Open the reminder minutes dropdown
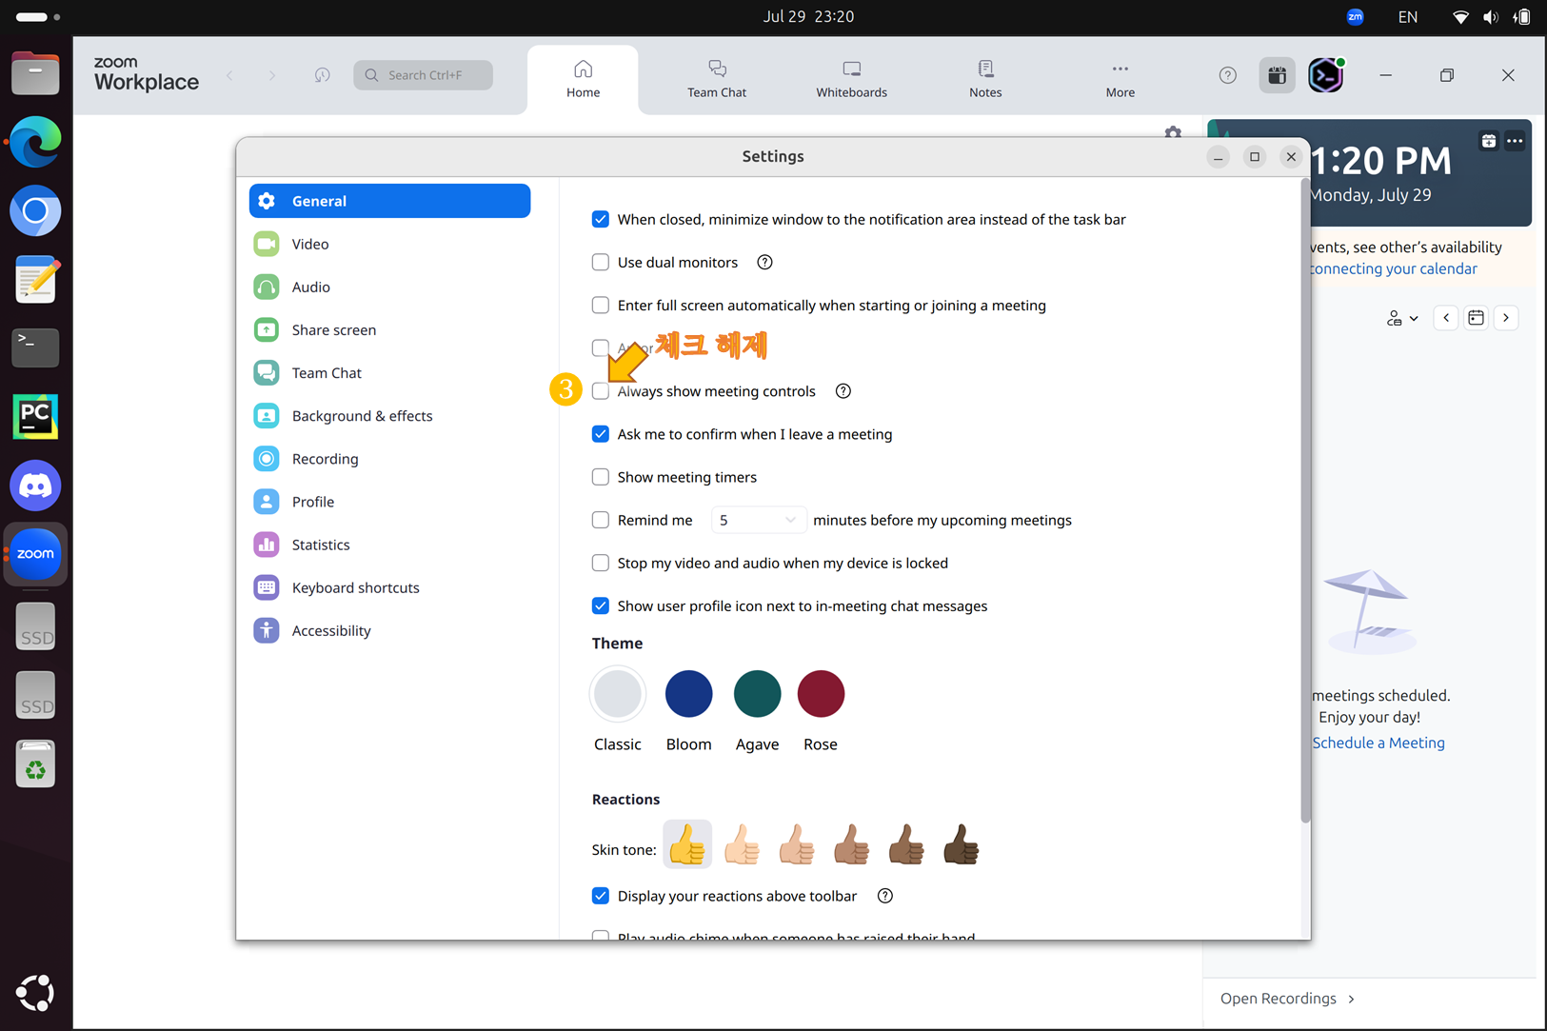1547x1031 pixels. pos(758,520)
